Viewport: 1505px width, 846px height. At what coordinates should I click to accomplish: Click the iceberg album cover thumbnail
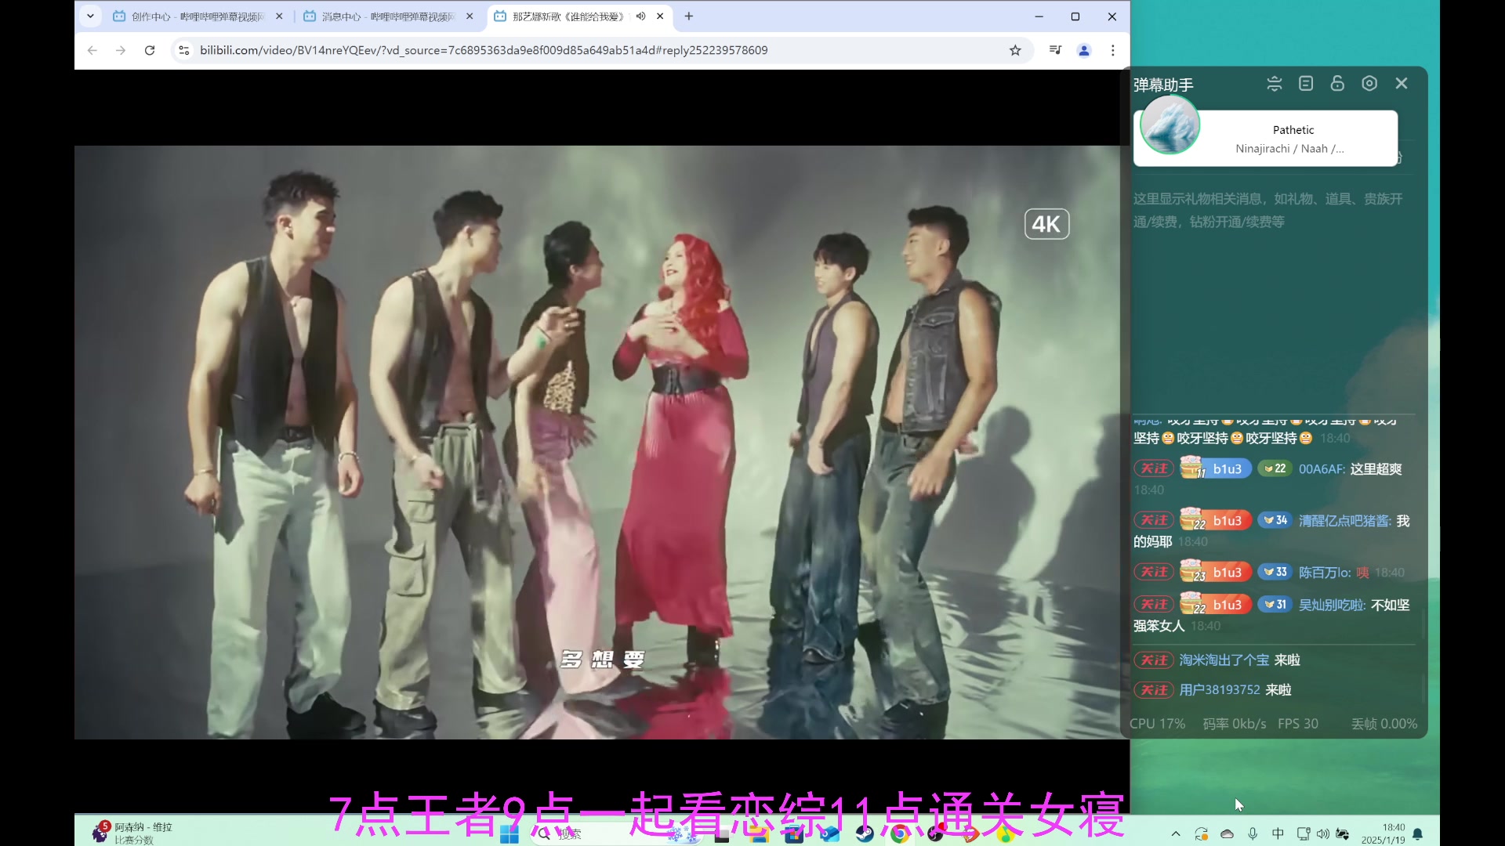tap(1170, 125)
